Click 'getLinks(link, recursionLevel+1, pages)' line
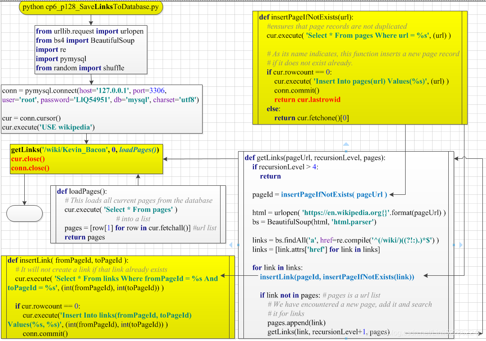 328,332
